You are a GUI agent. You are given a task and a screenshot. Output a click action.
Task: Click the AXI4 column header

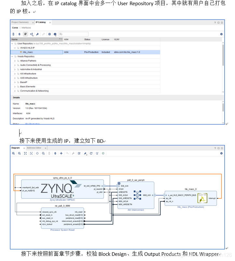pyautogui.click(x=73, y=40)
